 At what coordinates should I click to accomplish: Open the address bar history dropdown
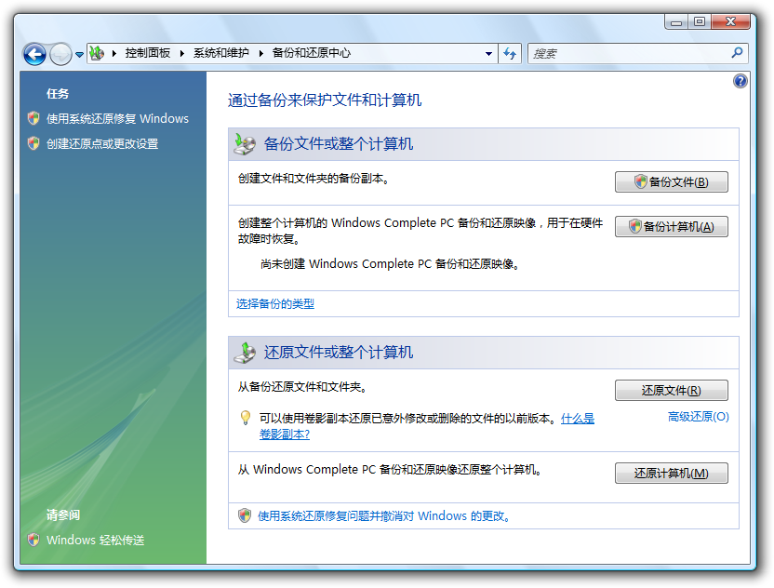point(488,53)
